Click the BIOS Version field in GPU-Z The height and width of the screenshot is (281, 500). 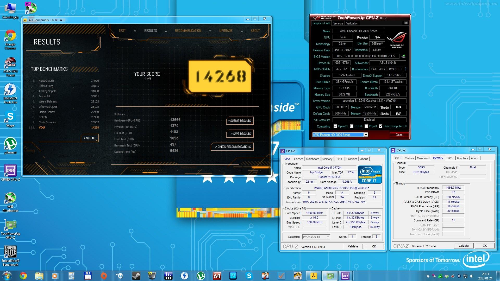[366, 56]
